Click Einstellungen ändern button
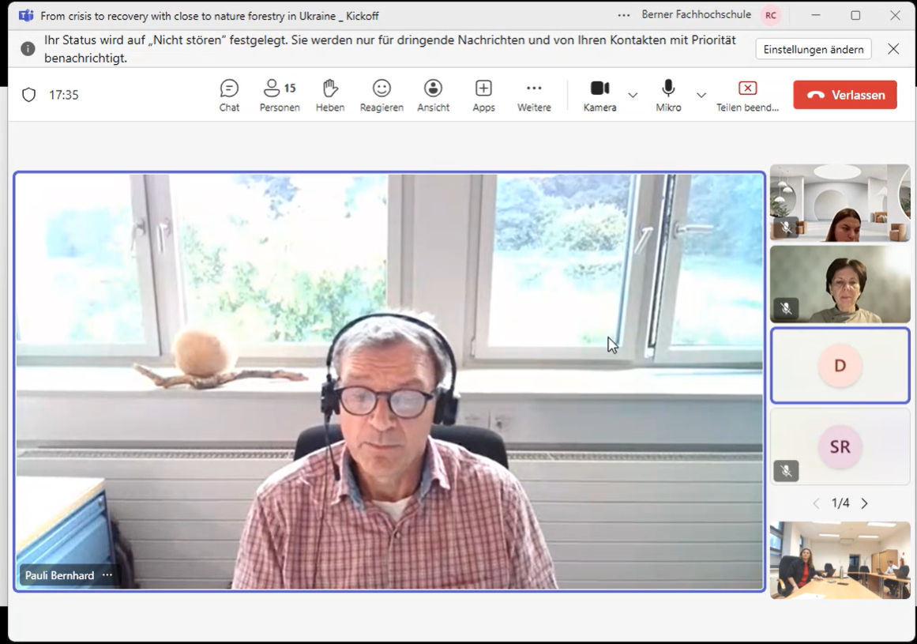This screenshot has width=917, height=644. [814, 49]
